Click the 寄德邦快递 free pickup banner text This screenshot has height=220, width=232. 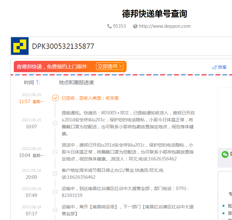pyautogui.click(x=52, y=67)
